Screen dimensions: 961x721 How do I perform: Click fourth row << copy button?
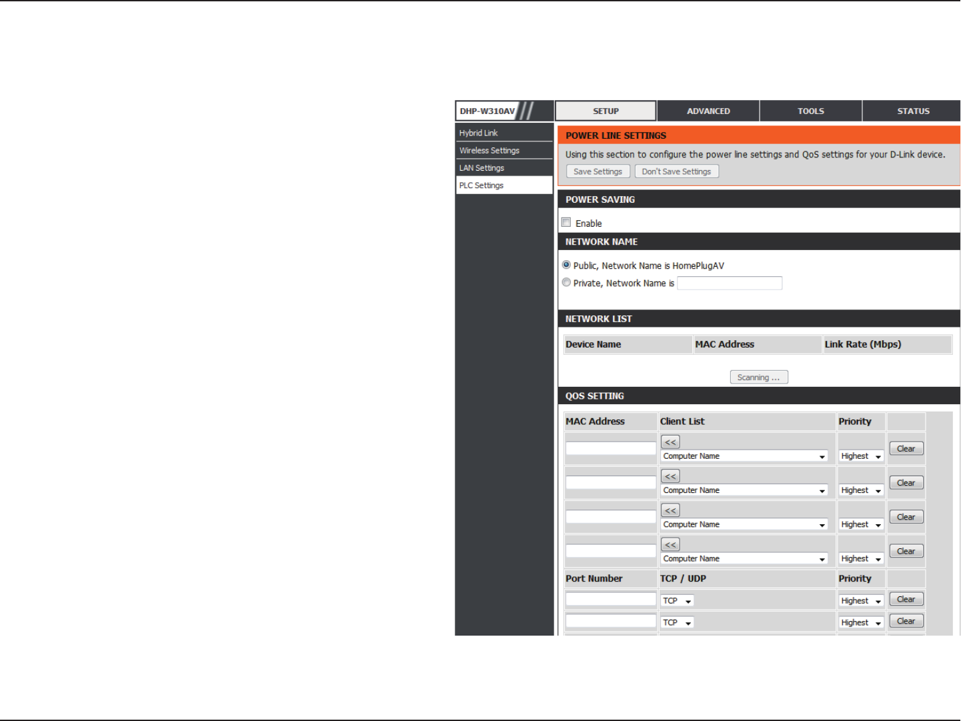[670, 544]
